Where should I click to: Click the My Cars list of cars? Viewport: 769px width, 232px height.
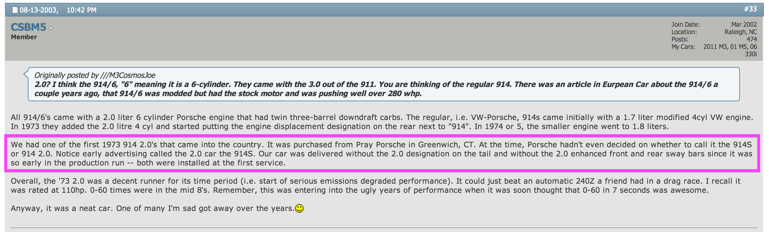730,47
